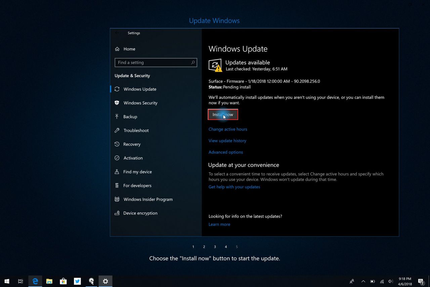The height and width of the screenshot is (287, 430).
Task: Click the battery icon in system tray
Action: point(373,281)
